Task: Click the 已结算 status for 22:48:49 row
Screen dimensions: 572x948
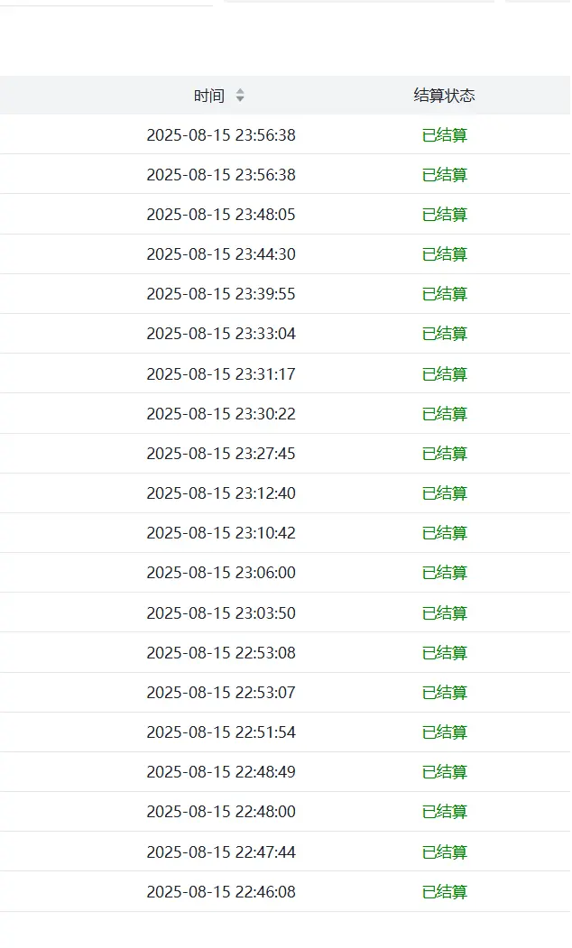Action: [445, 773]
